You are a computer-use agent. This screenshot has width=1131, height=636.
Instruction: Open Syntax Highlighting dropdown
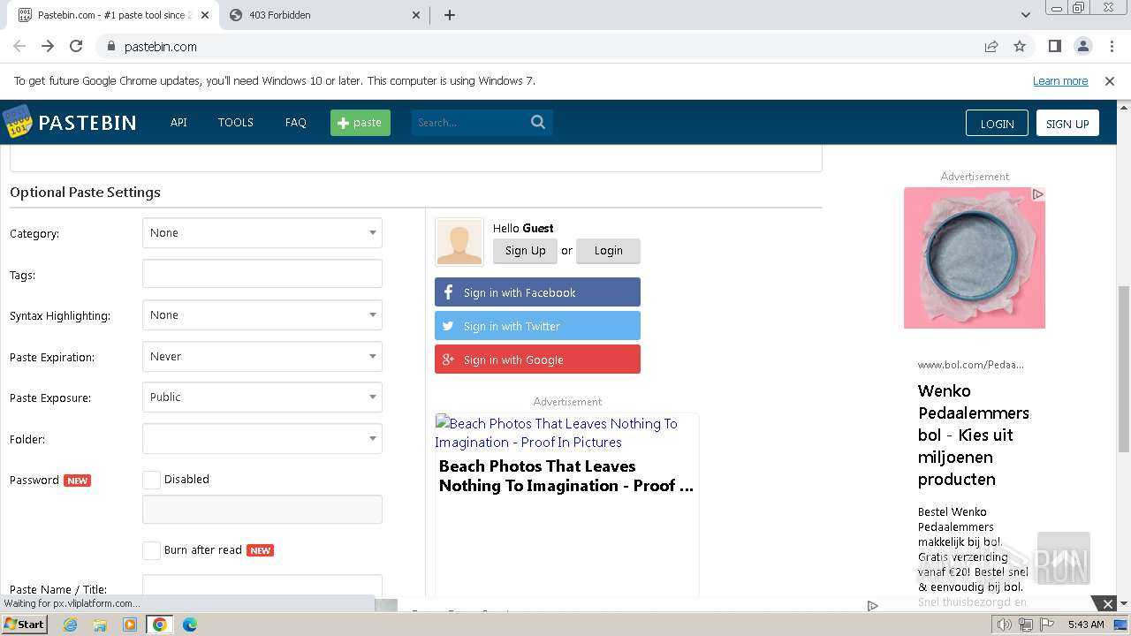[x=262, y=315]
